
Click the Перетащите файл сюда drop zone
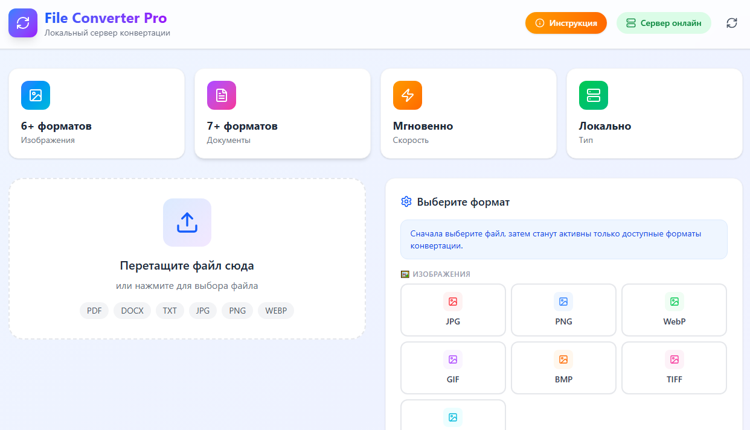[x=187, y=265]
